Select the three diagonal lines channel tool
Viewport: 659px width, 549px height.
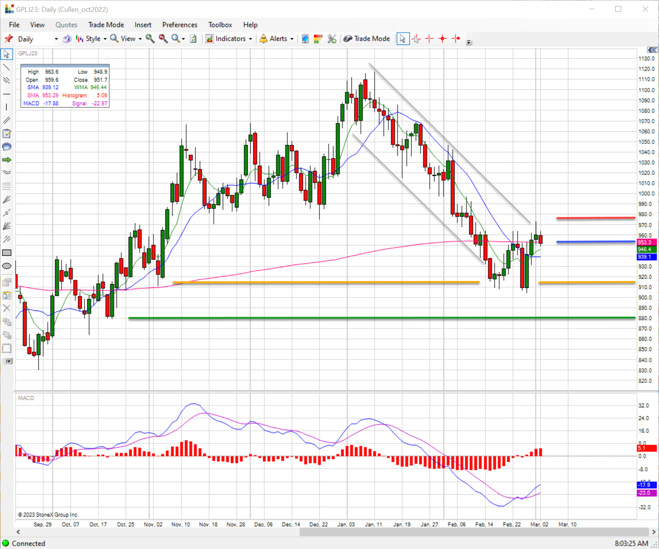pyautogui.click(x=7, y=80)
